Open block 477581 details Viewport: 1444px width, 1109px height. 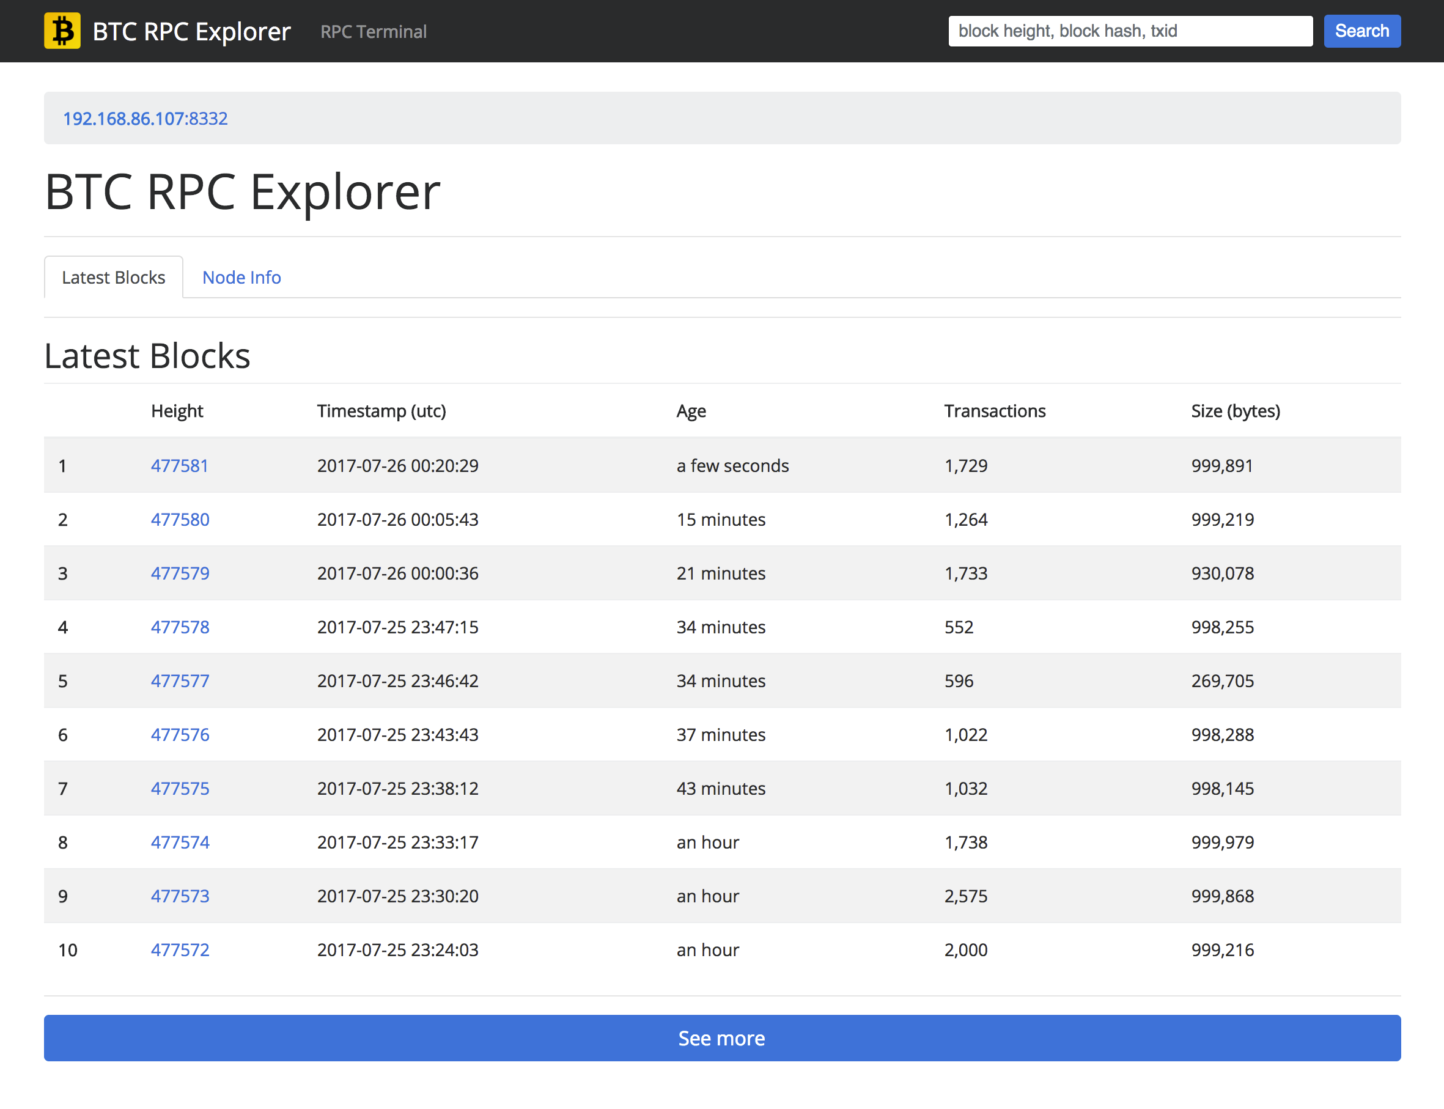180,465
